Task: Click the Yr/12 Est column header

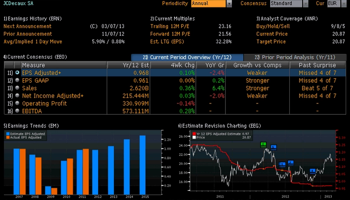Action: click(129, 65)
